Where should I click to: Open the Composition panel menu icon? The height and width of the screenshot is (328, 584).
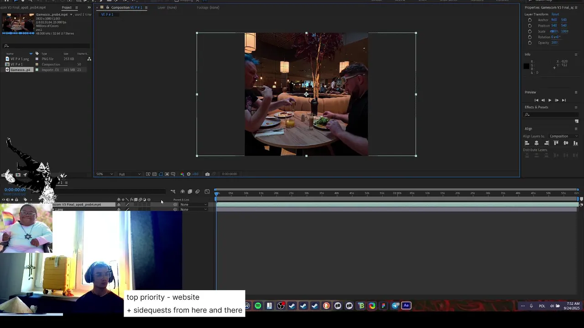coord(146,8)
